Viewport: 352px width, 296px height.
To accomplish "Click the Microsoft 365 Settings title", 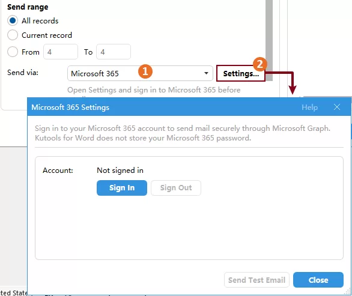I will click(70, 107).
